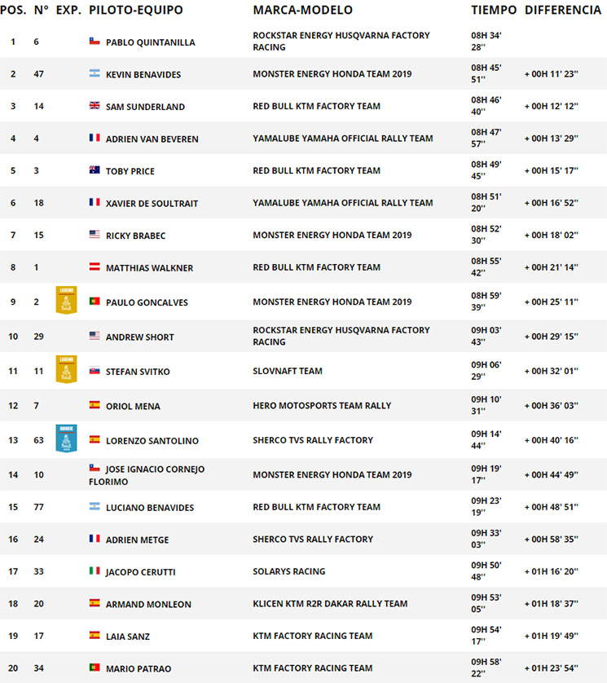Click the Portugal flag beside Mario Patrao
The width and height of the screenshot is (607, 683).
tap(95, 668)
